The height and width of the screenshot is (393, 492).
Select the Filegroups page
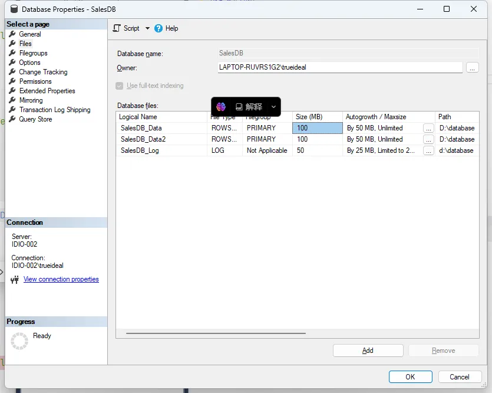(33, 53)
